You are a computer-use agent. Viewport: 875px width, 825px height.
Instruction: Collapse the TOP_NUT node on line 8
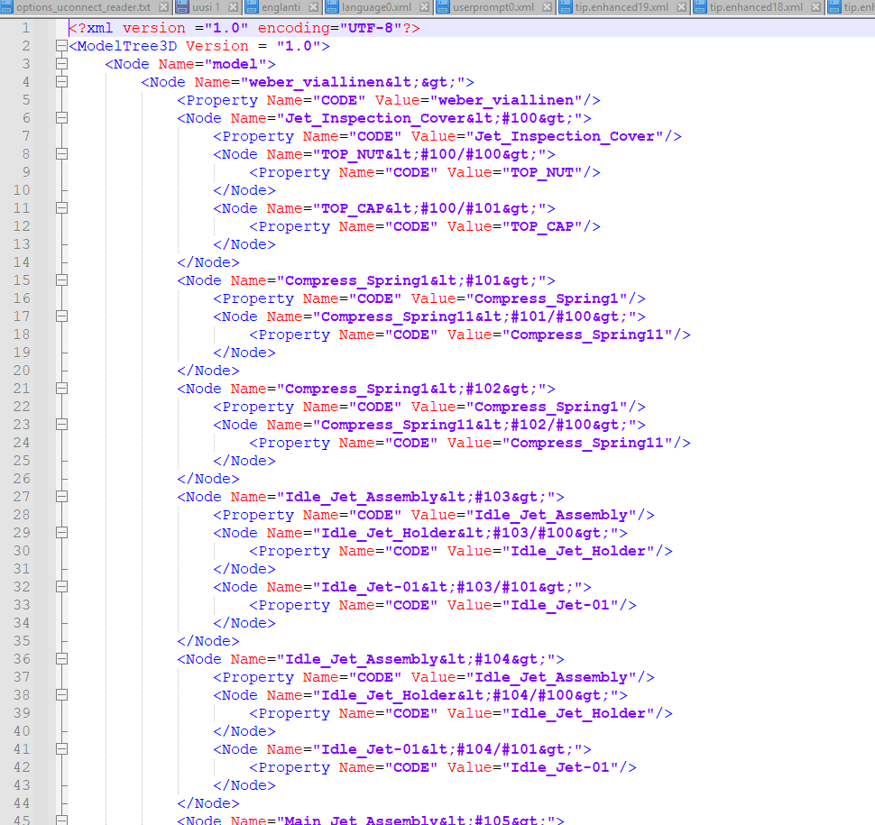[60, 154]
